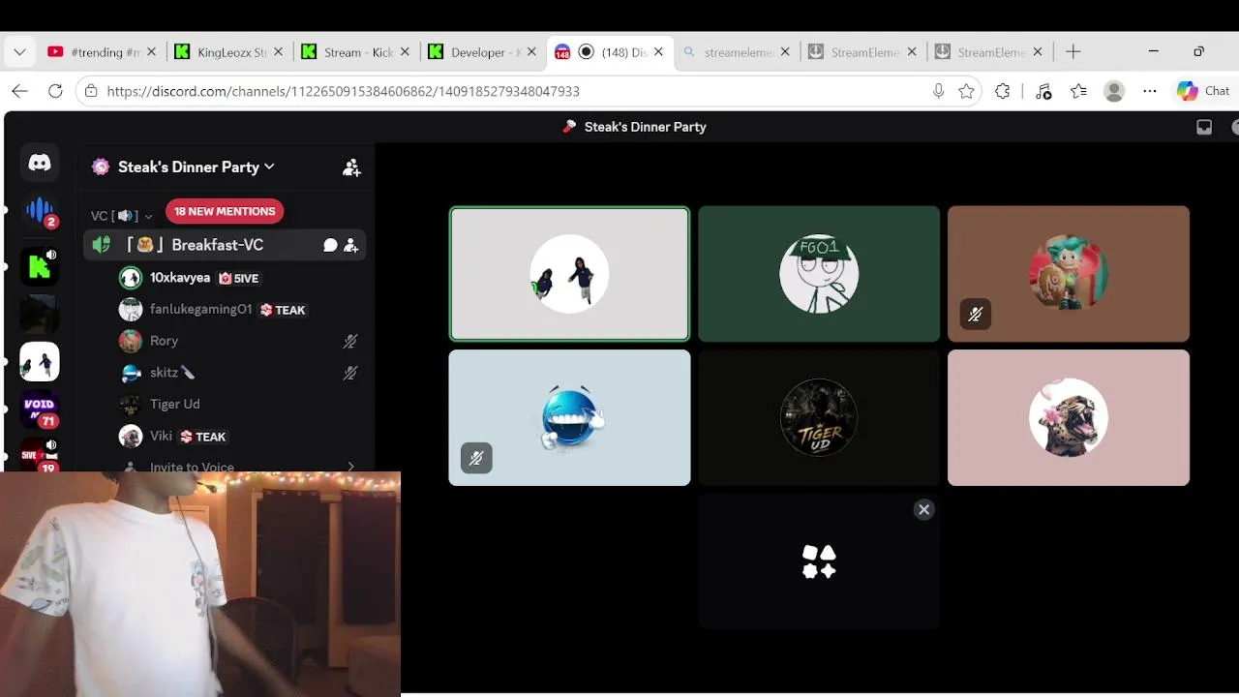Open the activity tile with four shapes

[819, 561]
